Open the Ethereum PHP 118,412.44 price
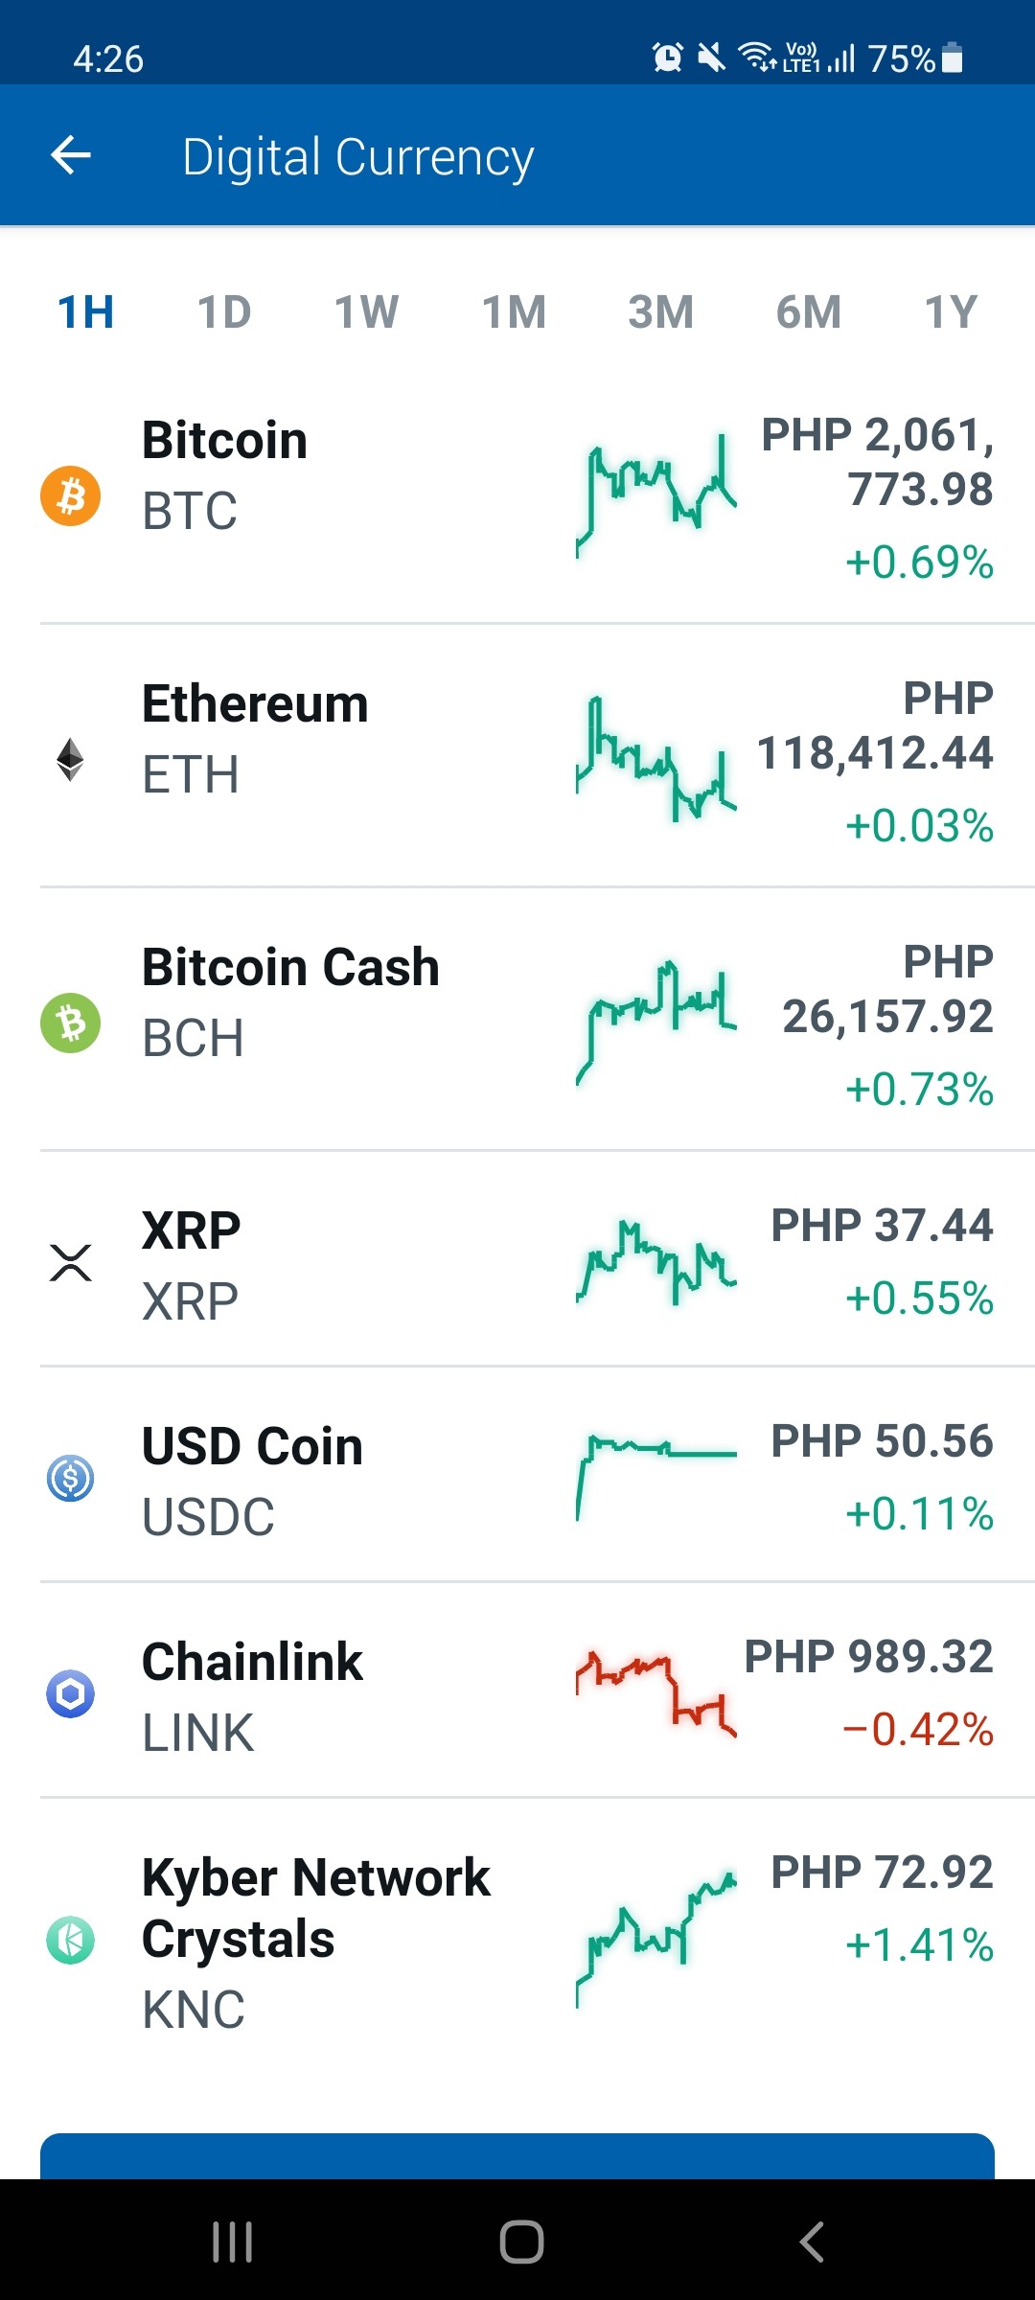The width and height of the screenshot is (1035, 2300). tap(875, 725)
